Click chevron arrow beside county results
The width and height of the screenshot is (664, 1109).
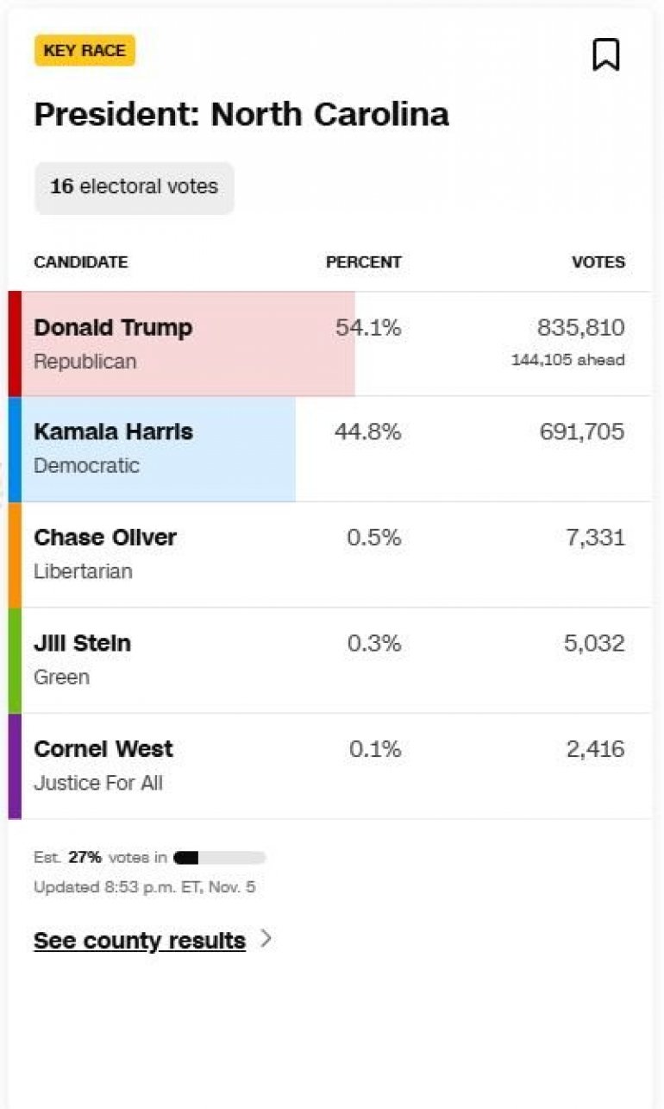pos(266,939)
